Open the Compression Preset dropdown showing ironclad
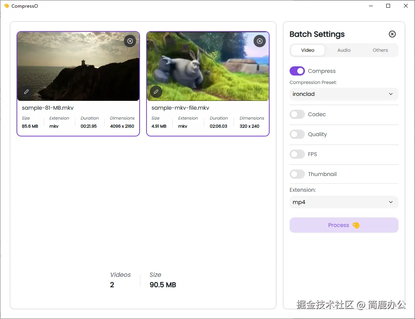Screen dimensions: 415x319 (343, 94)
